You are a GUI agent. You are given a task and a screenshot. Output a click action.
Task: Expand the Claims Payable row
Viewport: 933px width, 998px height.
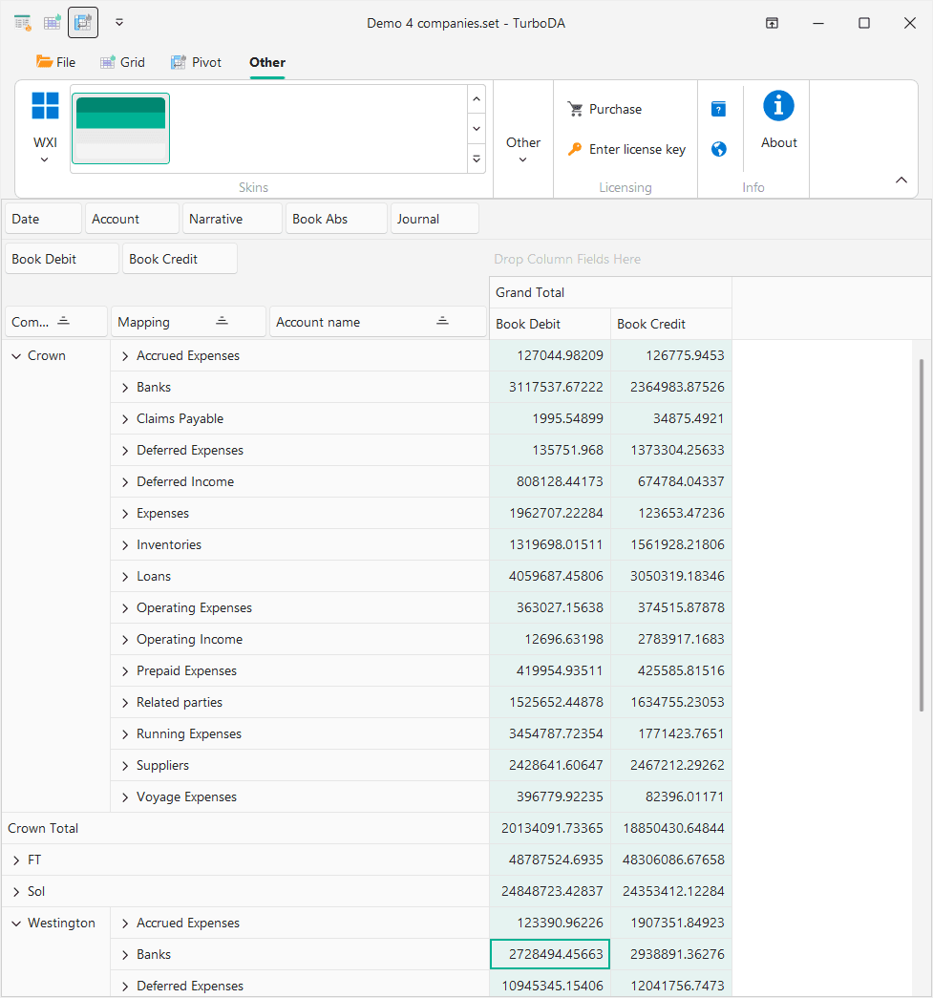125,419
